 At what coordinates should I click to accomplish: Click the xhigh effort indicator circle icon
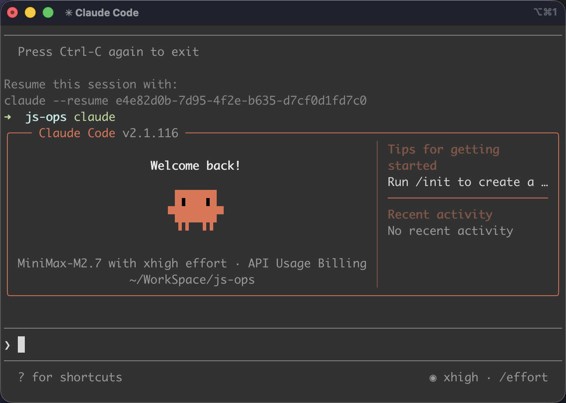(433, 378)
